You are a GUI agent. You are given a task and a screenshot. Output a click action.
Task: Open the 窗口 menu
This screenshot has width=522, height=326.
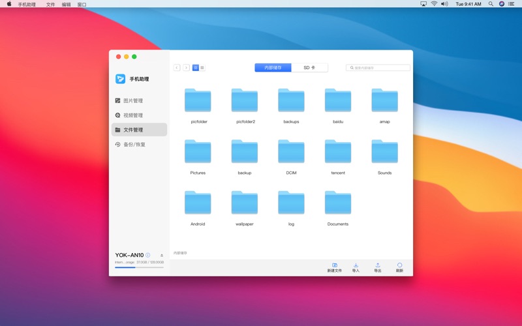[82, 5]
